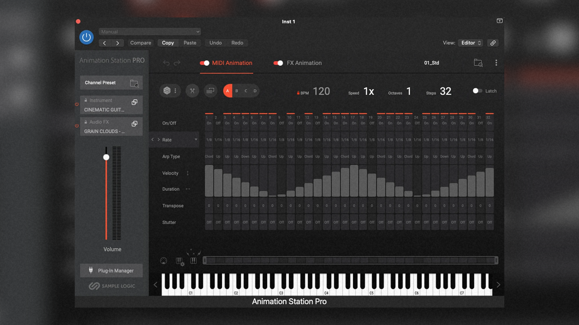Select pattern D tab
Screen dimensions: 579x325
(255, 91)
